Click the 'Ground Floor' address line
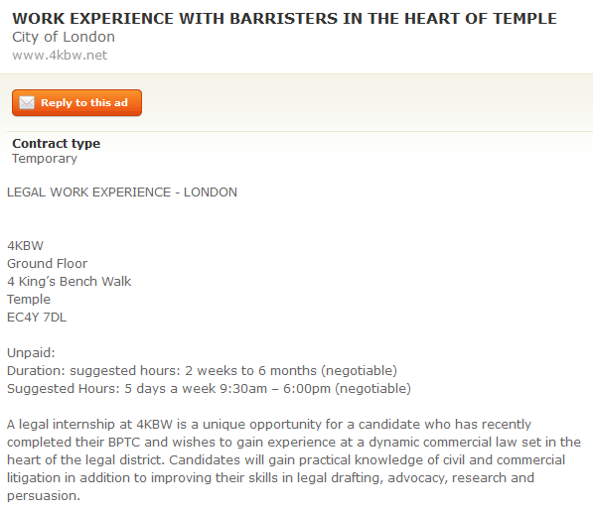Screen dimensions: 593x515 [47, 264]
